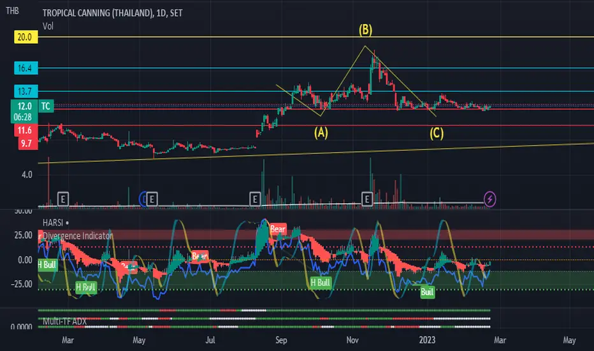Click the Sep label on time axis
Screen dimensions: 594x351
click(281, 340)
